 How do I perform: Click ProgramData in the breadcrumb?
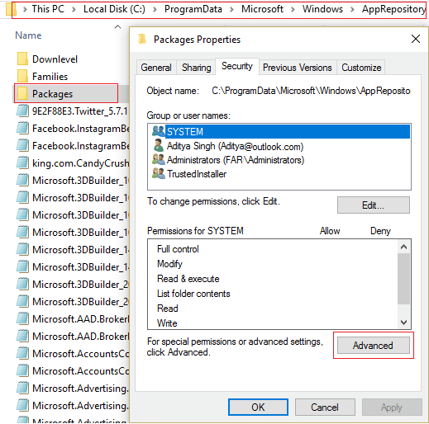pos(193,9)
